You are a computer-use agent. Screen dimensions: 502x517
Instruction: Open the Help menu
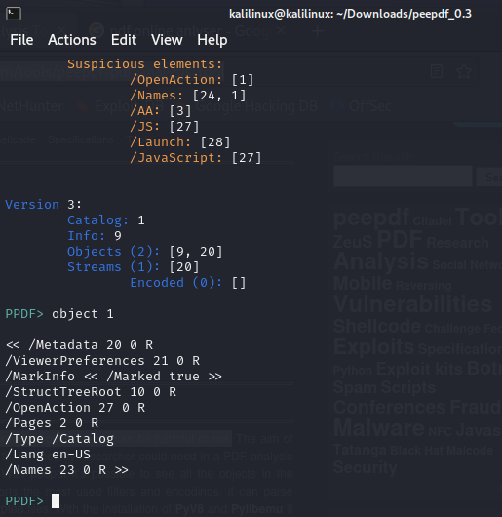click(212, 40)
